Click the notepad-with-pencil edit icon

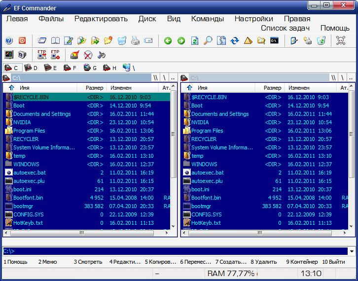(x=69, y=41)
